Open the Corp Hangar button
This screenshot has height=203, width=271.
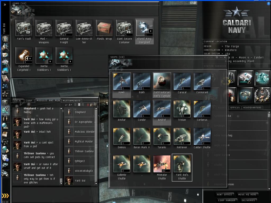click(x=227, y=200)
